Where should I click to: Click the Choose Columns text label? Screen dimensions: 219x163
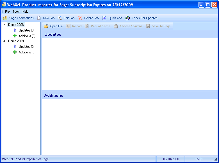131,26
